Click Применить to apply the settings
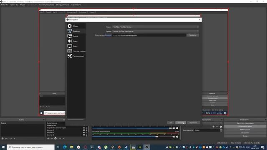 point(194,122)
